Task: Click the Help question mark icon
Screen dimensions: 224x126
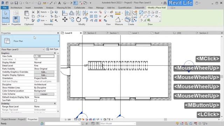Action: [197, 3]
